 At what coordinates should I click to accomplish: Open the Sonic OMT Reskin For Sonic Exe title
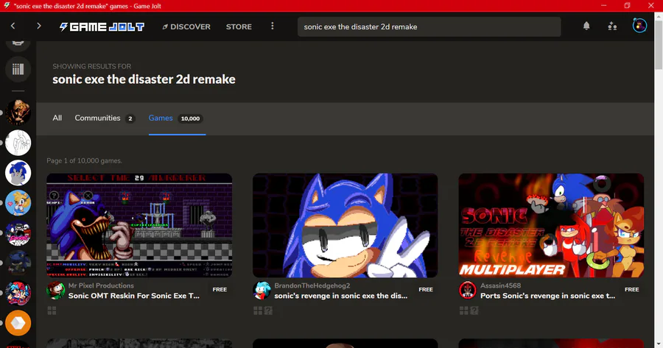134,296
